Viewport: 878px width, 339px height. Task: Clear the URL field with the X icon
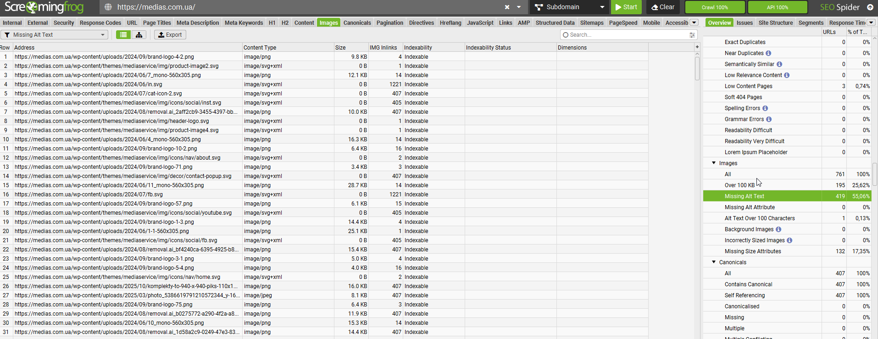pos(507,7)
